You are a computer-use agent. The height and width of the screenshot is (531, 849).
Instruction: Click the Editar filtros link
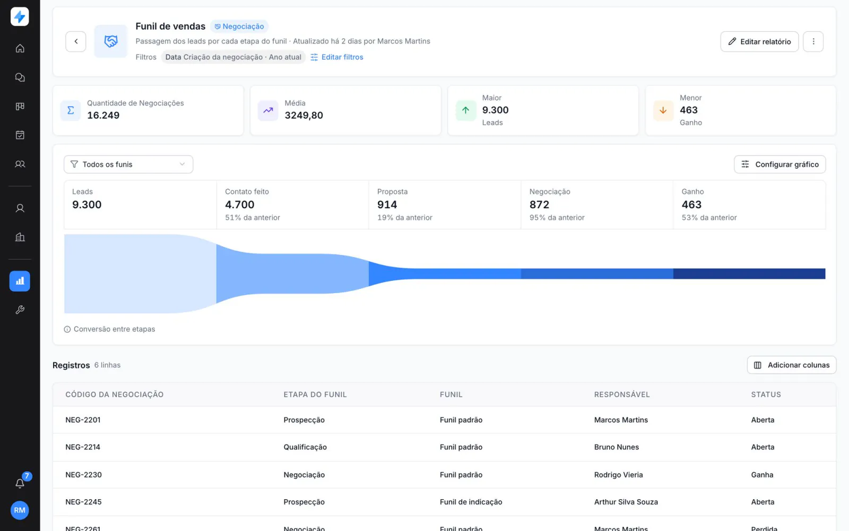coord(337,57)
